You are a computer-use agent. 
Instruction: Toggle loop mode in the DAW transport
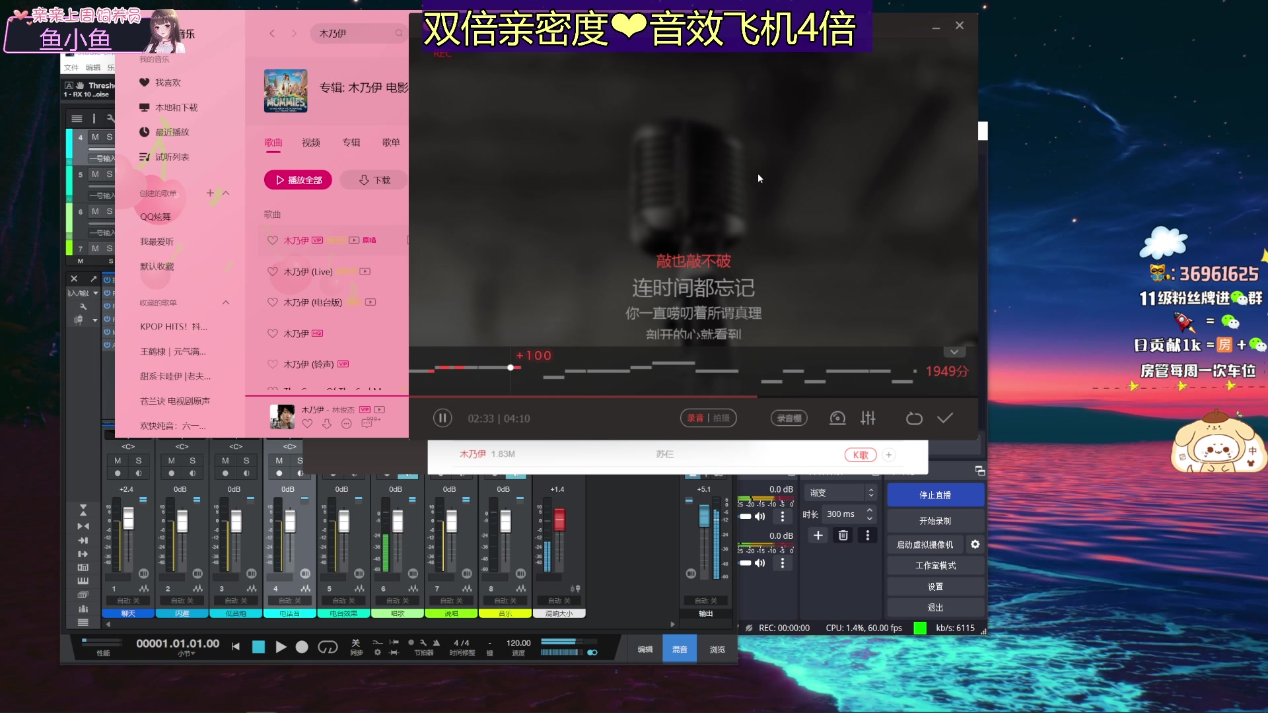click(x=328, y=647)
